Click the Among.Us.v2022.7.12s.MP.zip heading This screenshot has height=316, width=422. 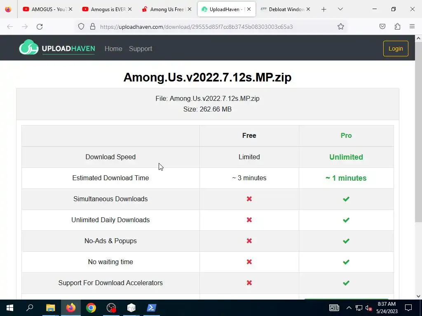(x=208, y=77)
